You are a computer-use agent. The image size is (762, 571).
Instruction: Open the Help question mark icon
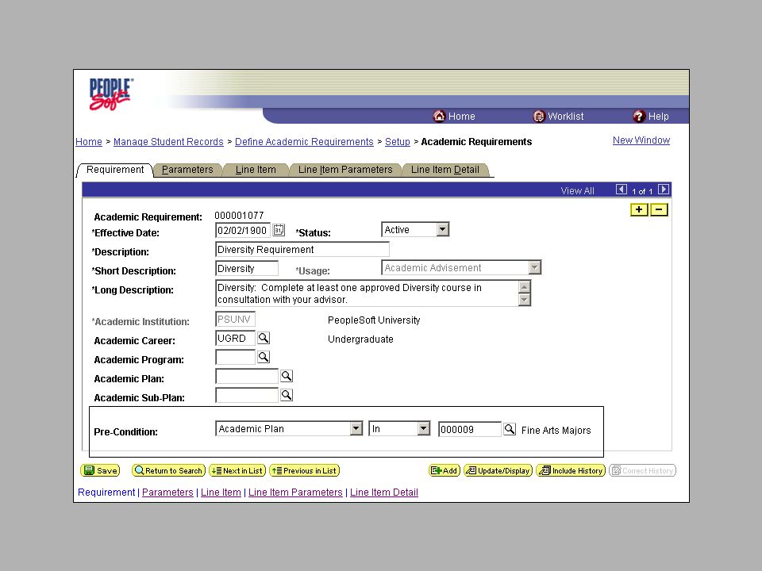(x=638, y=116)
